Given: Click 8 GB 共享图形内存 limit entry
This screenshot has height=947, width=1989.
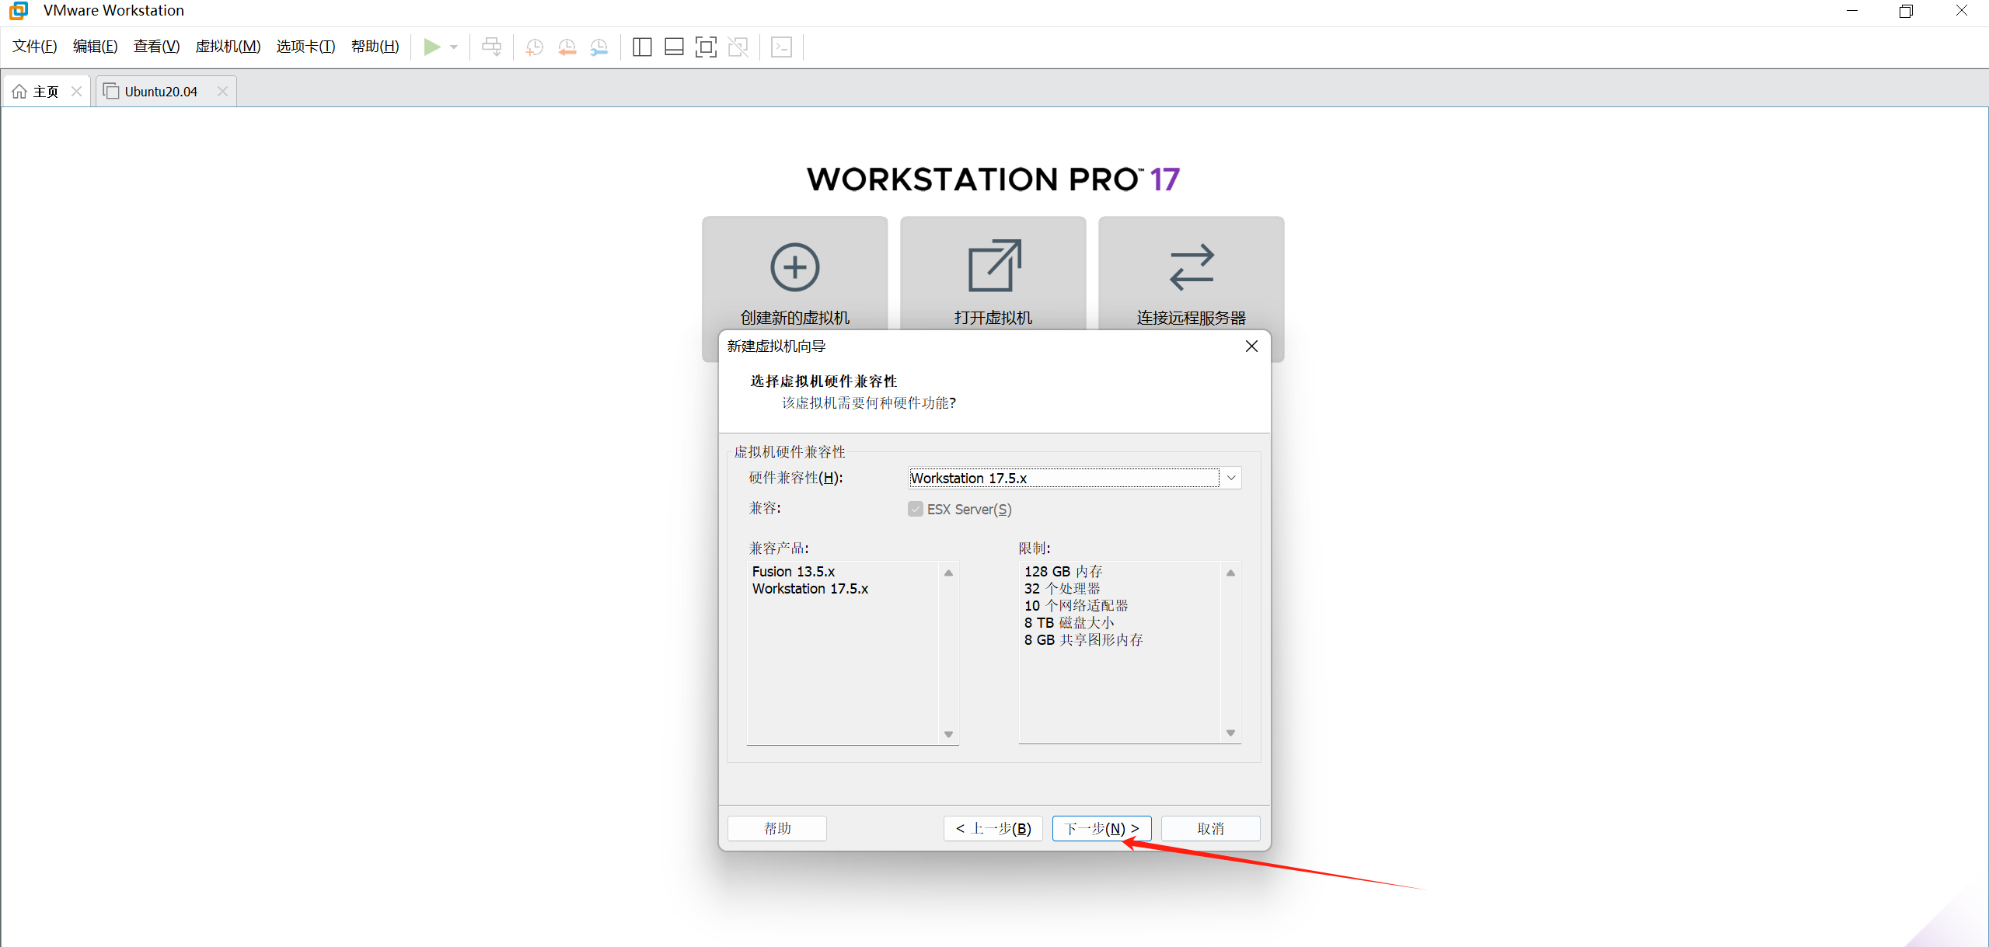Looking at the screenshot, I should coord(1083,640).
